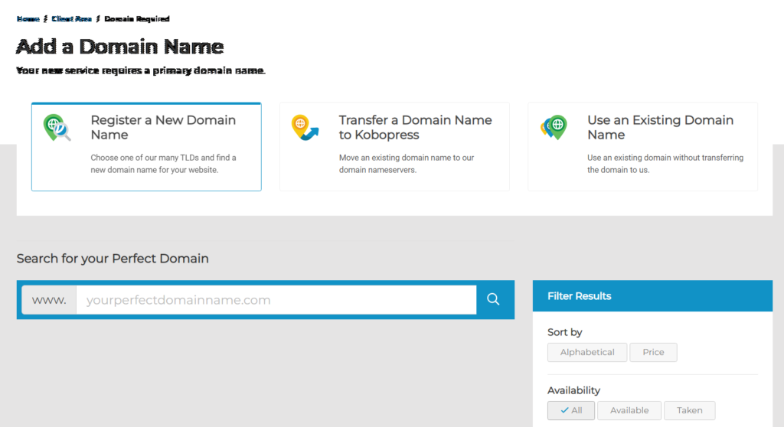Focus the yourperfectdomainname.com search field

pos(276,300)
